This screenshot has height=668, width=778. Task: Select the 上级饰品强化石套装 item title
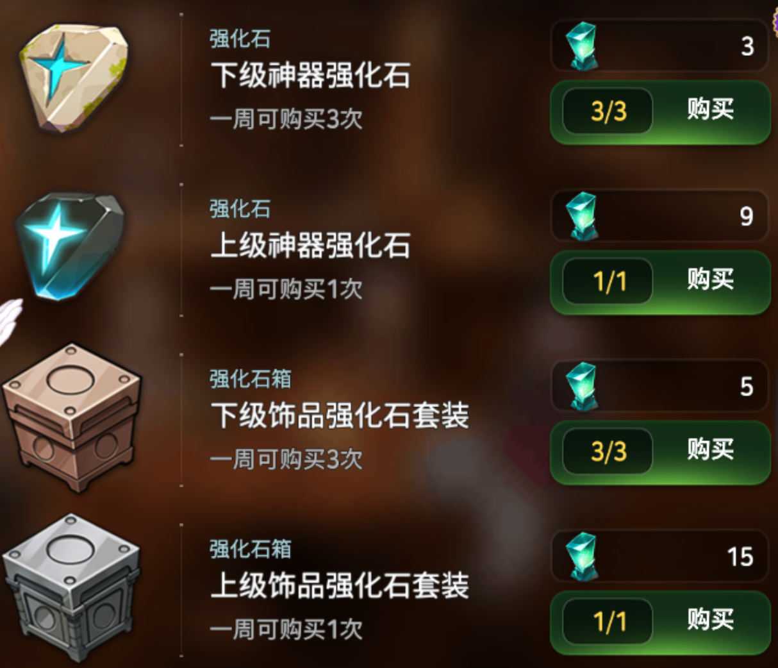[340, 585]
